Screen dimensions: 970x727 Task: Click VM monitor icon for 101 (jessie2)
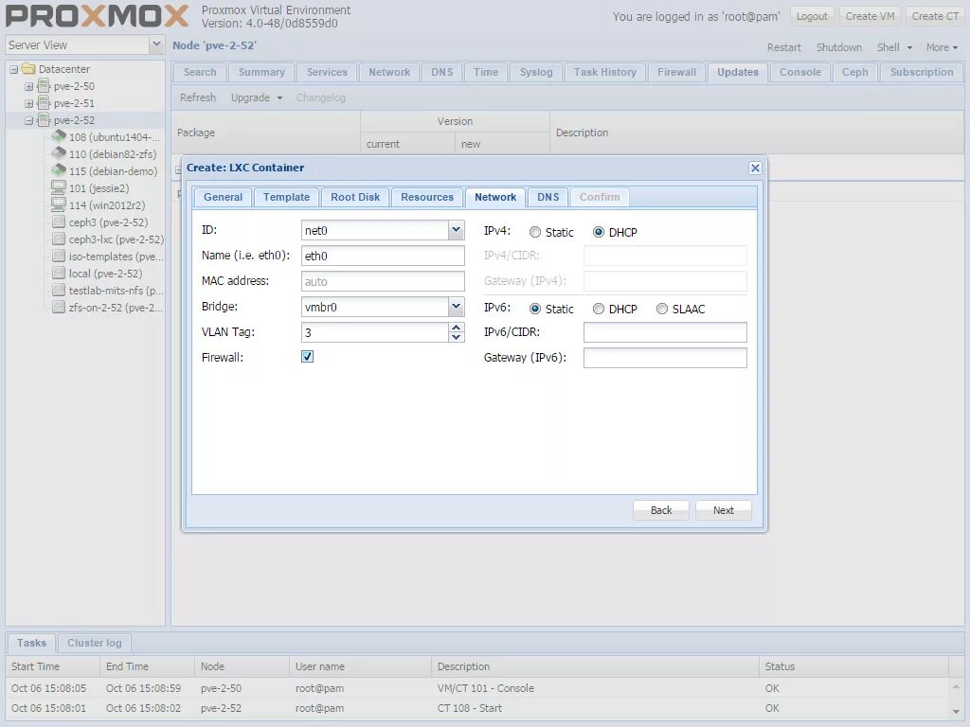pos(59,187)
